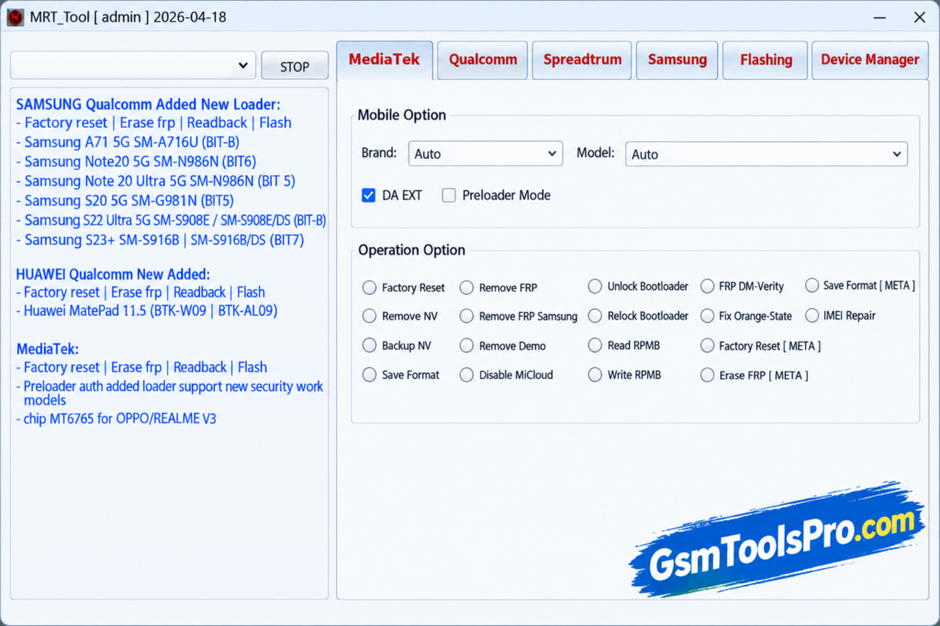The image size is (940, 626).
Task: Switch to the MediaTek tab
Action: tap(385, 60)
